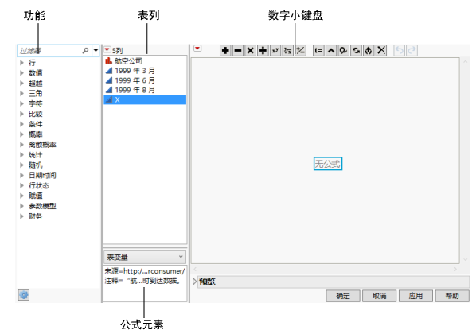Viewport: 472px width, 334px height.
Task: Open the filter options dropdown arrow
Action: tap(96, 51)
